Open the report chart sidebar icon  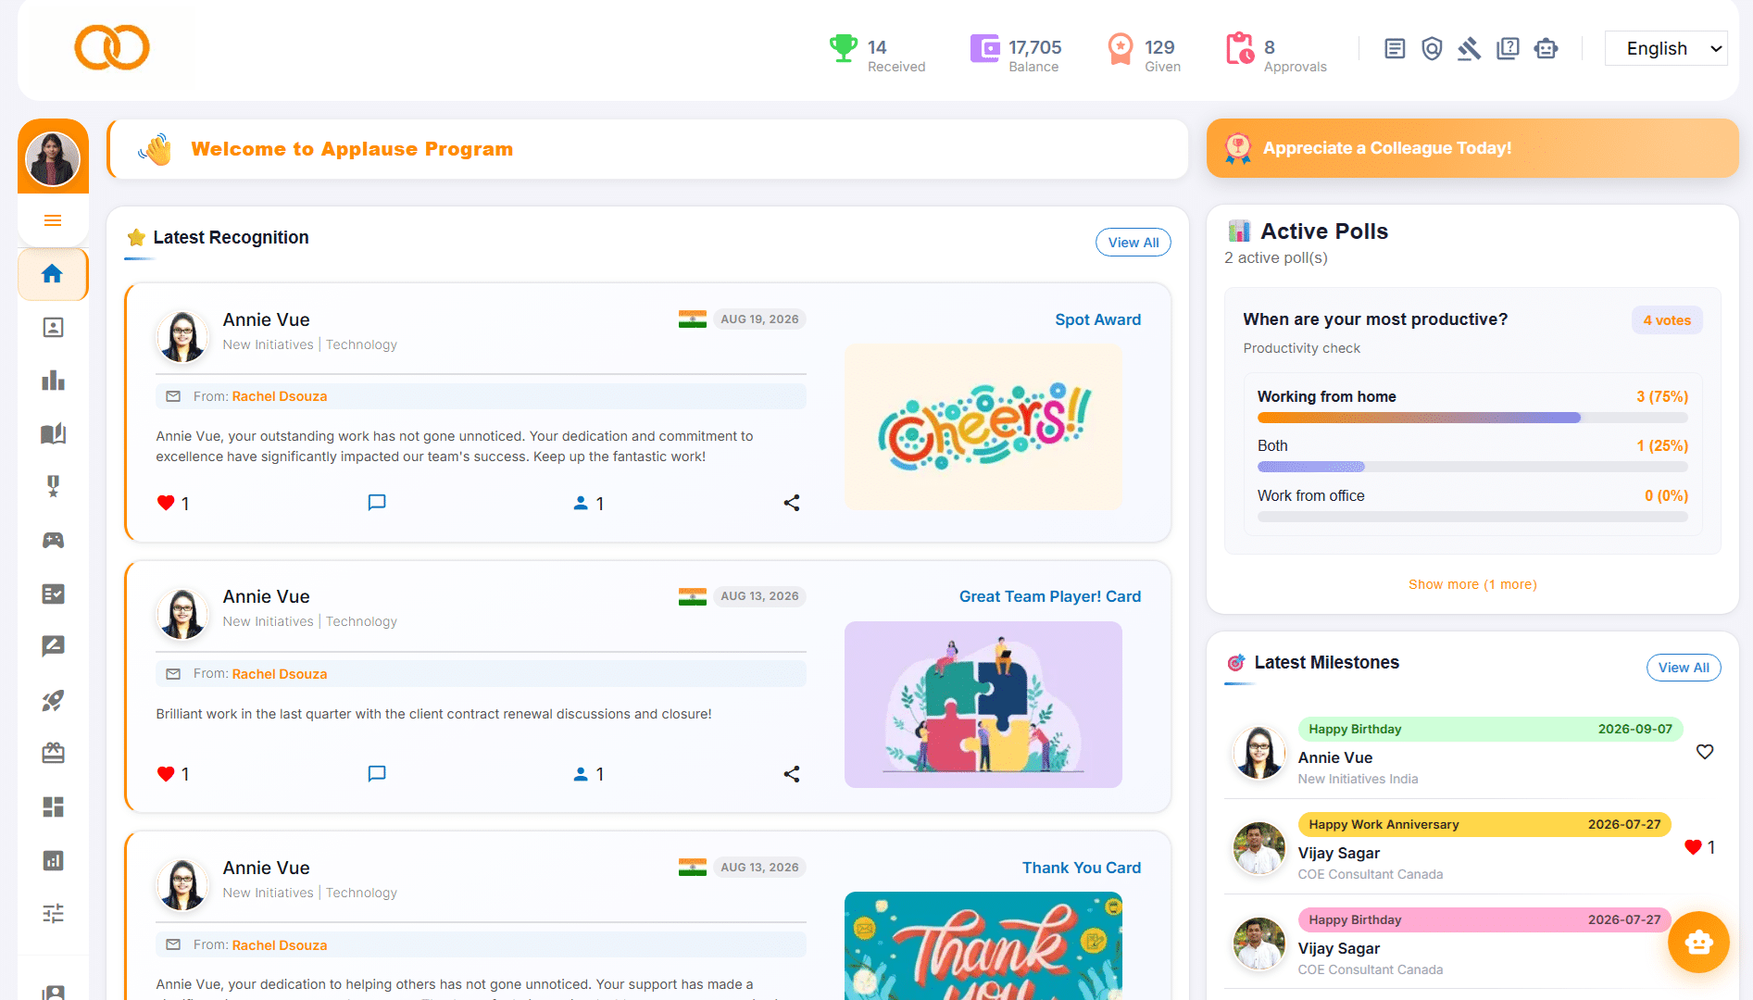[53, 860]
